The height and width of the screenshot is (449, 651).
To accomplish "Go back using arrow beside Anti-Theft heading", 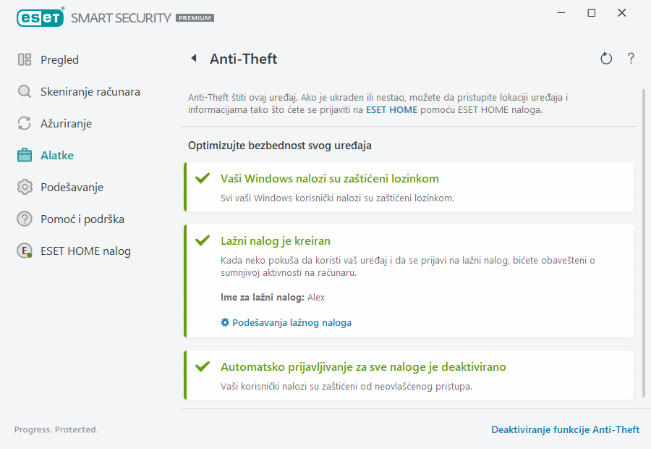I will (192, 59).
